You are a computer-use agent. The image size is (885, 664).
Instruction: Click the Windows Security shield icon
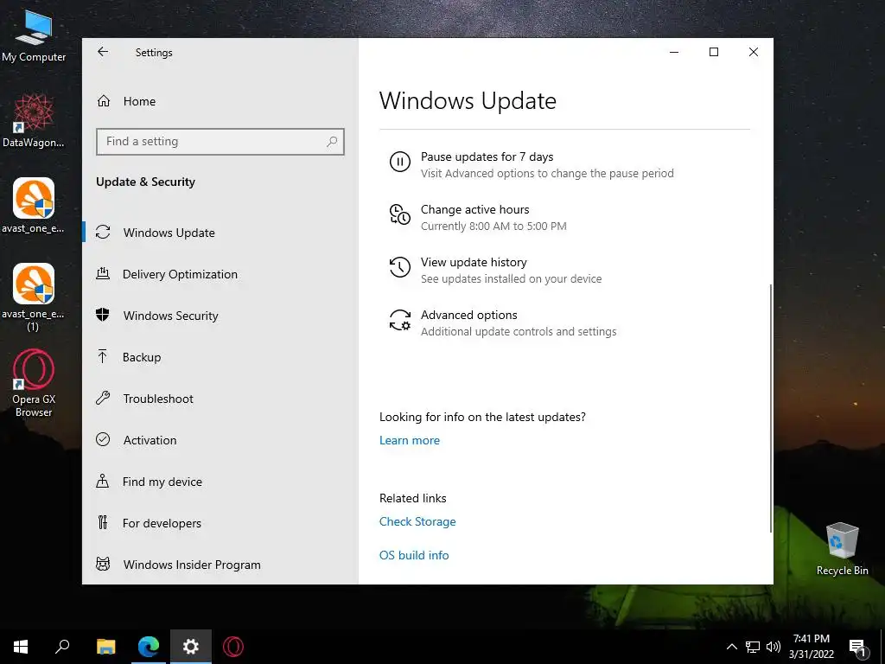click(x=103, y=315)
